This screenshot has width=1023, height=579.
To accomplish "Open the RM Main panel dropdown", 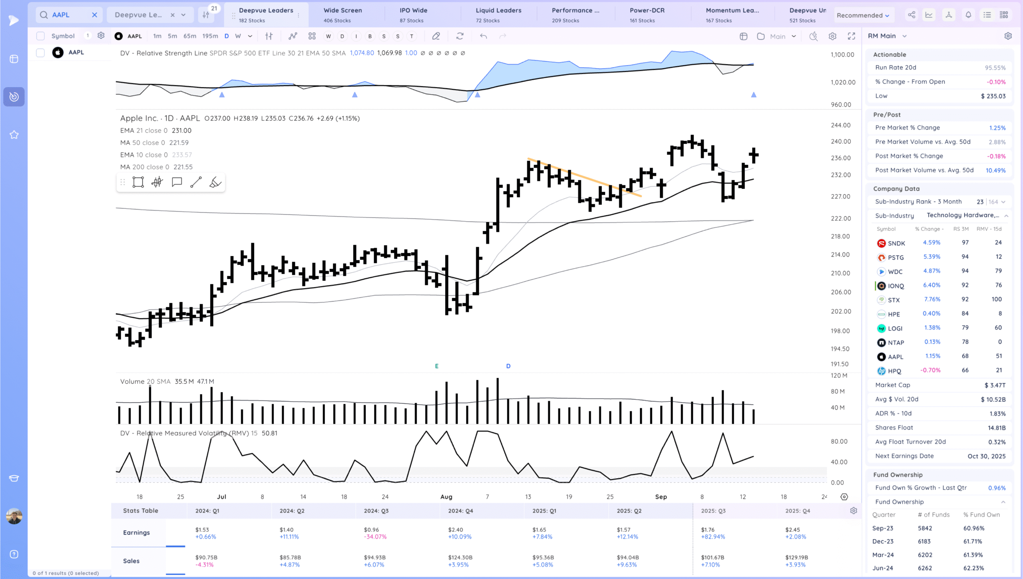I will pyautogui.click(x=887, y=36).
